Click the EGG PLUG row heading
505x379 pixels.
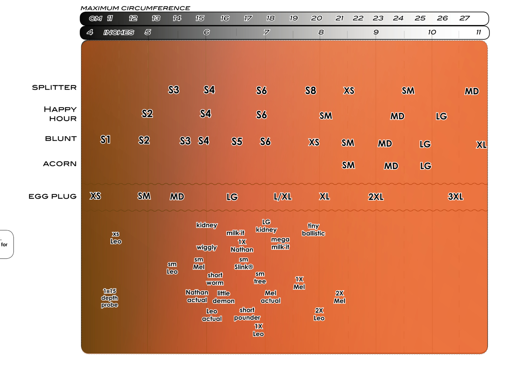pyautogui.click(x=53, y=196)
